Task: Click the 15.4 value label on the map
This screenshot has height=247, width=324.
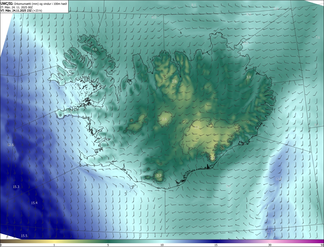Action: pyautogui.click(x=34, y=203)
